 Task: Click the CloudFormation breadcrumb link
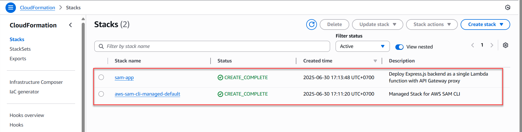38,8
